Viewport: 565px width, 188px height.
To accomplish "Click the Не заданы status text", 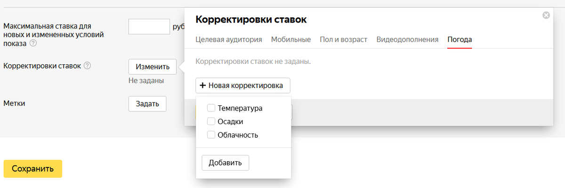I will 146,80.
